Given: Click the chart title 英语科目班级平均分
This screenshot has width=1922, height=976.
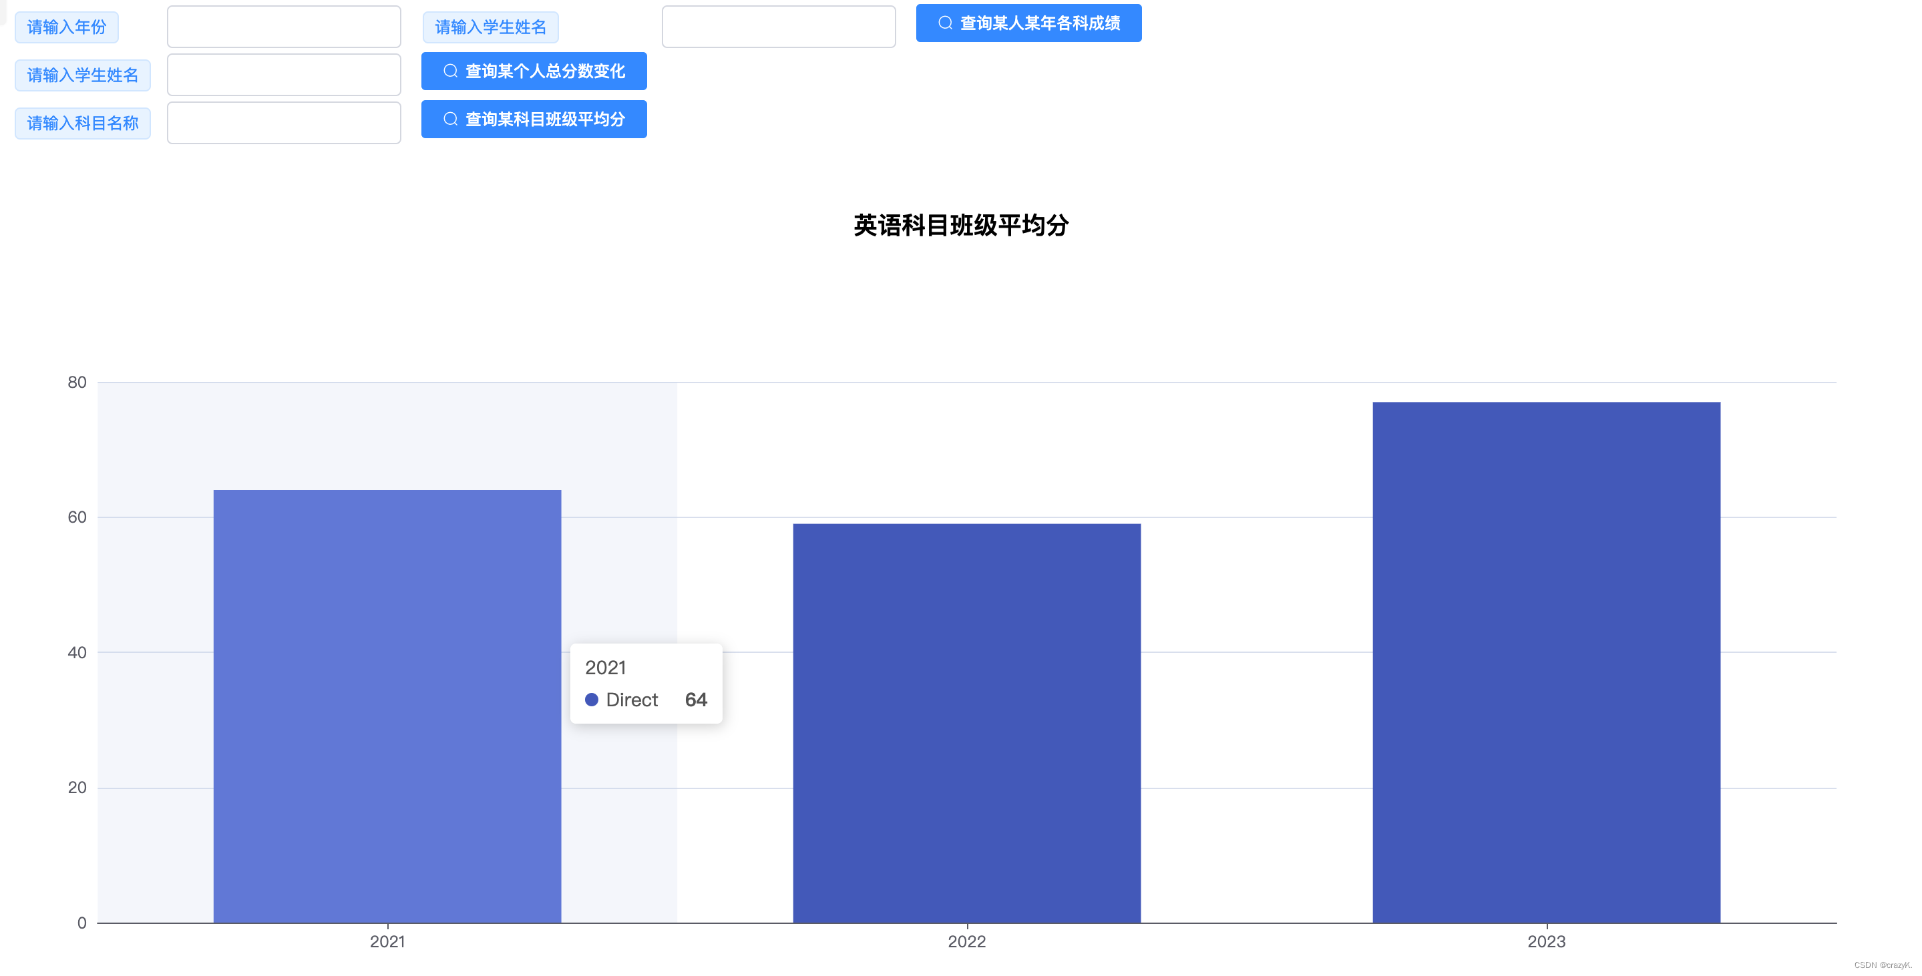Looking at the screenshot, I should pyautogui.click(x=960, y=225).
